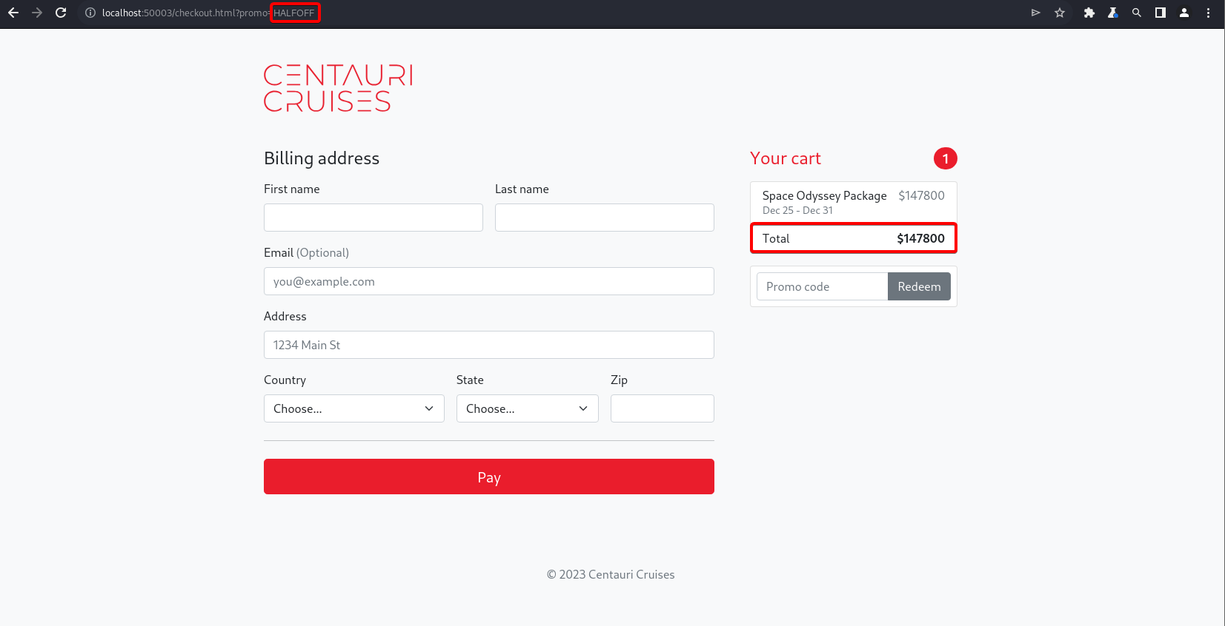Screen dimensions: 1225x626
Task: Click the Centauri Cruises logo
Action: 338,88
